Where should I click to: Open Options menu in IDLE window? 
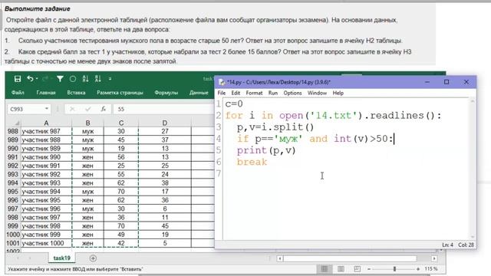point(292,93)
